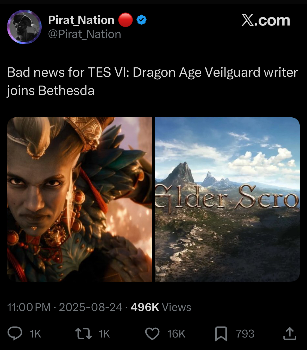Click the red circle emoji beside the name
This screenshot has width=307, height=350.
pyautogui.click(x=126, y=20)
